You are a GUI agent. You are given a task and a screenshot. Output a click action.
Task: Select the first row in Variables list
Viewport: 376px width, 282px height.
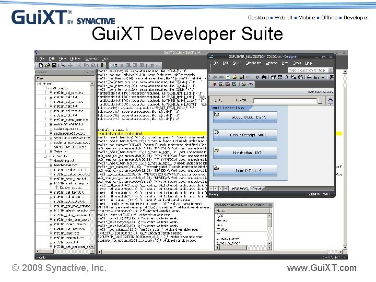241,216
